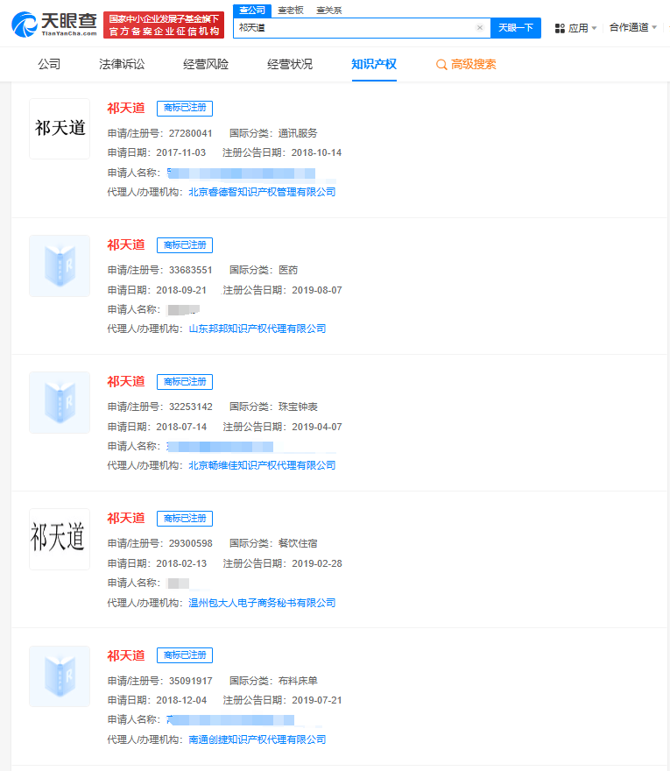Open 祁天道 title in 珠宝钟表 result
Image resolution: width=670 pixels, height=771 pixels.
[126, 382]
